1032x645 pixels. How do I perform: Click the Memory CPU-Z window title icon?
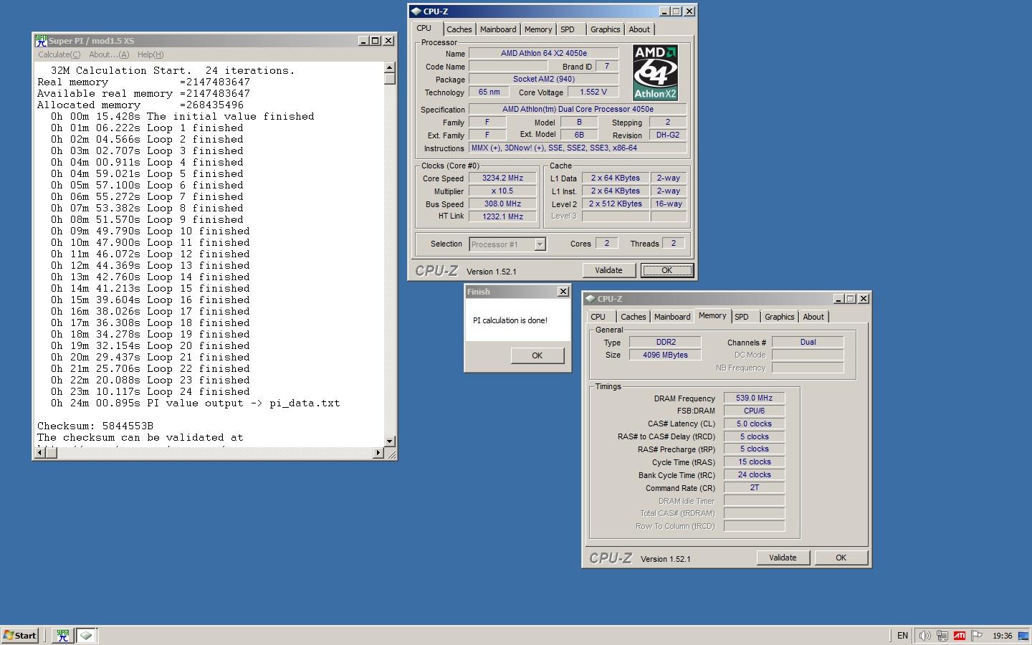pos(590,299)
